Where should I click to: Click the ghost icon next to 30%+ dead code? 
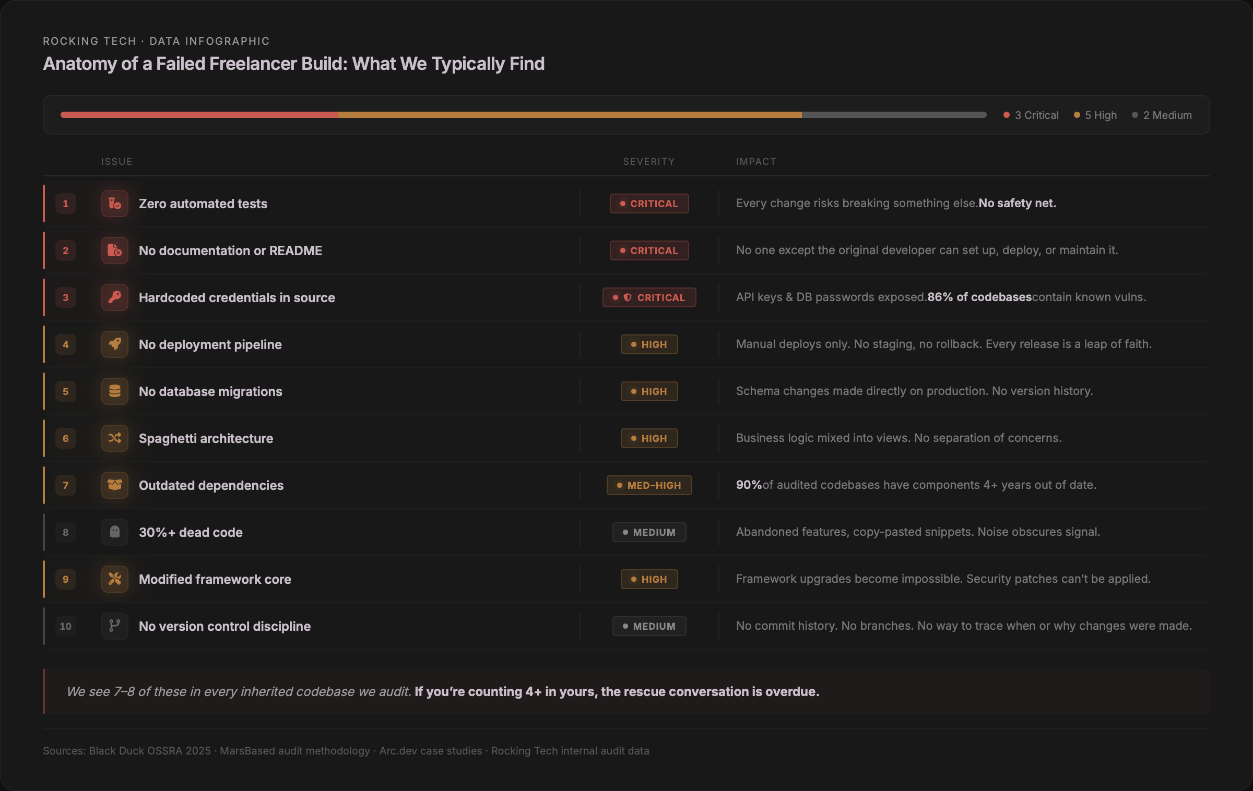[114, 532]
